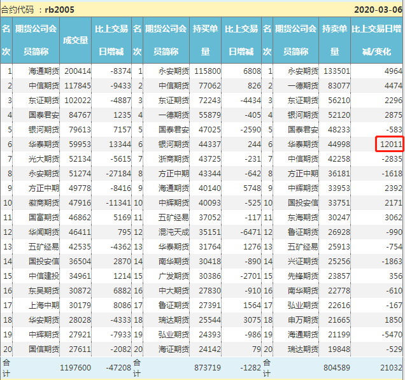Viewport: 405px width, 380px height.
Task: Click 银河期货 in the short position ranking
Action: [303, 115]
